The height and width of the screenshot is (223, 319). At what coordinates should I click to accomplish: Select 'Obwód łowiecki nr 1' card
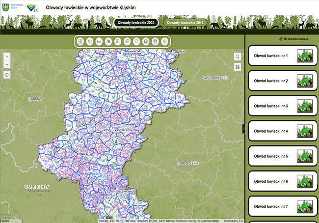(283, 56)
